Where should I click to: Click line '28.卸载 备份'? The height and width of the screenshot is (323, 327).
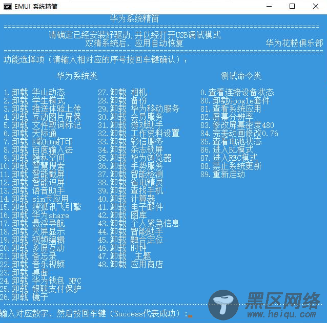click(x=122, y=101)
